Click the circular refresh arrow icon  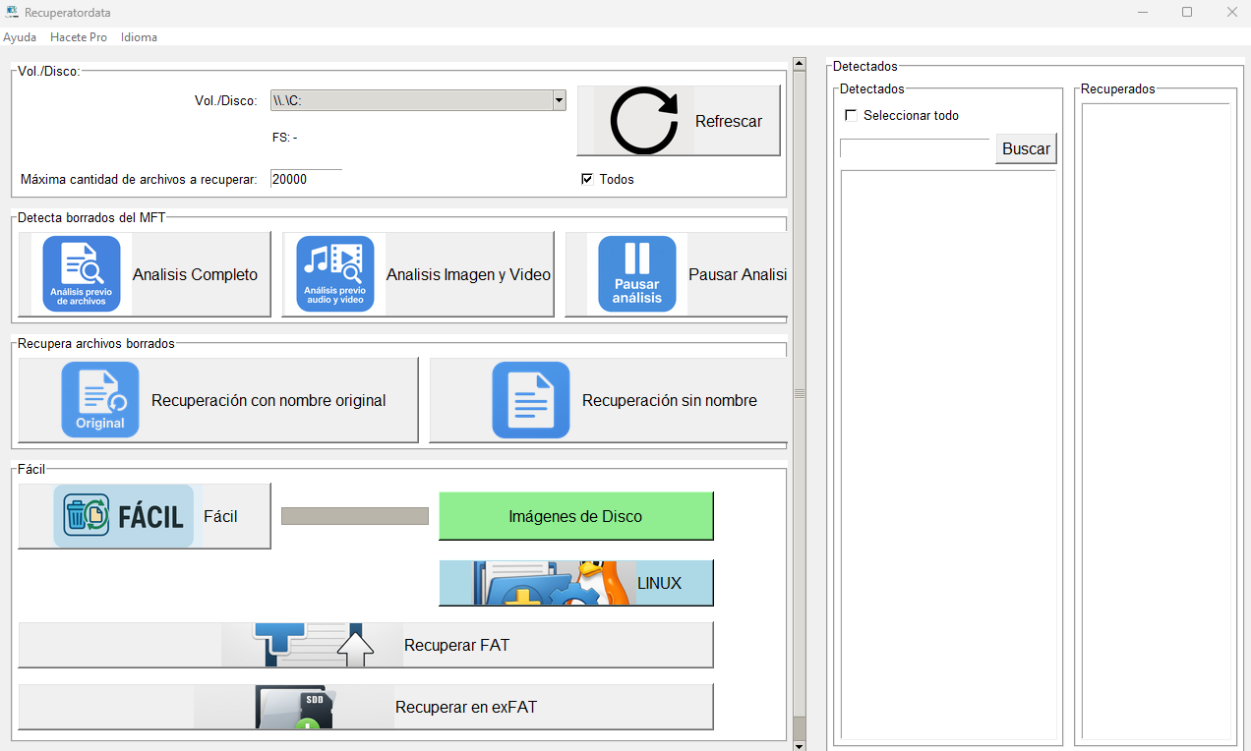pos(644,121)
